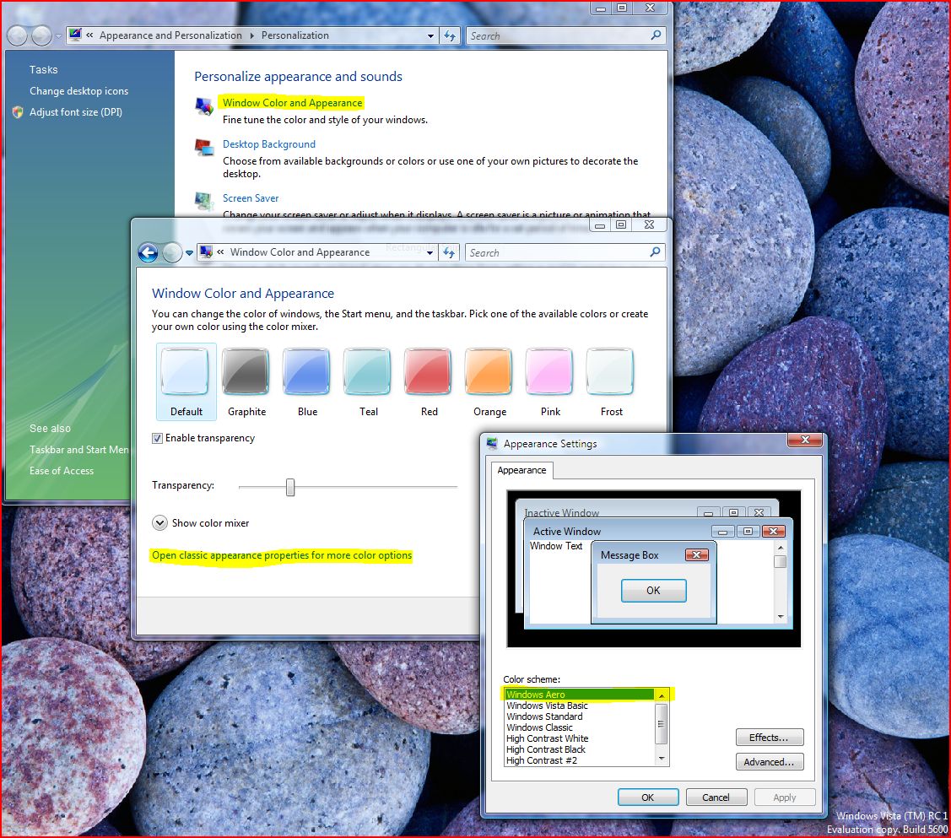951x838 pixels.
Task: Select Windows Vista Basic color scheme
Action: point(579,706)
